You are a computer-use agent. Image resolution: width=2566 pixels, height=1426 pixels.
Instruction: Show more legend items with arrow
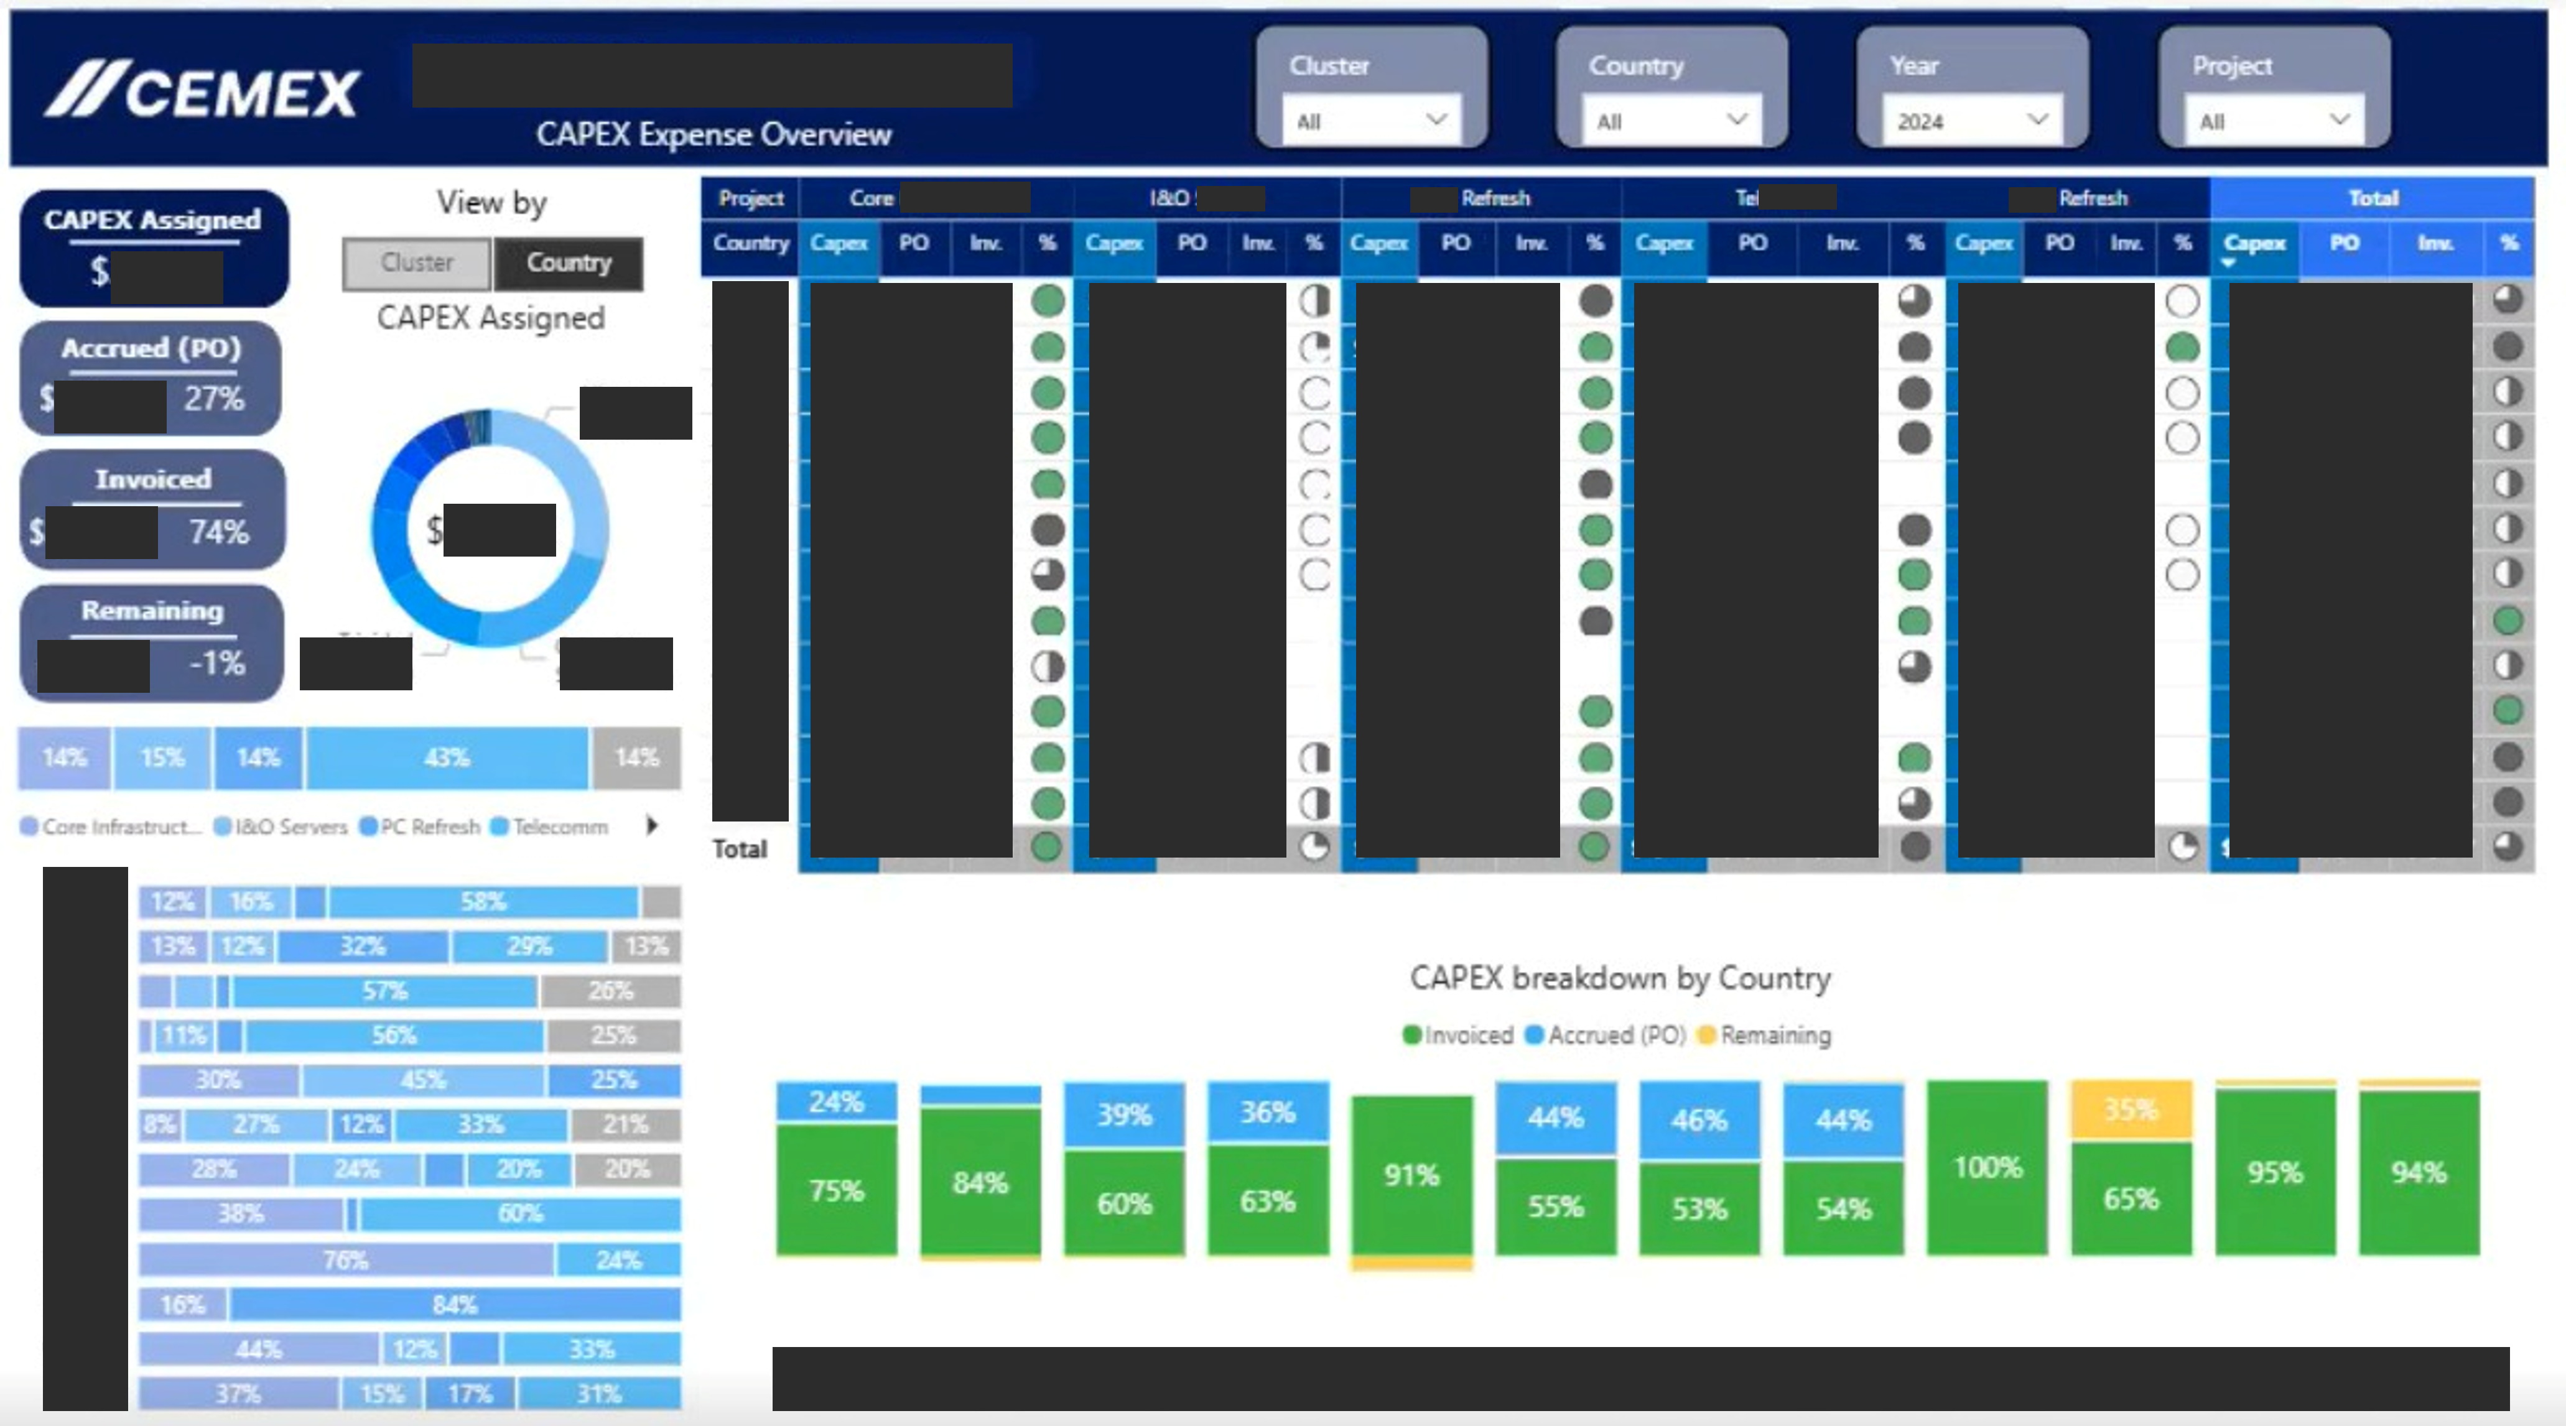click(653, 825)
